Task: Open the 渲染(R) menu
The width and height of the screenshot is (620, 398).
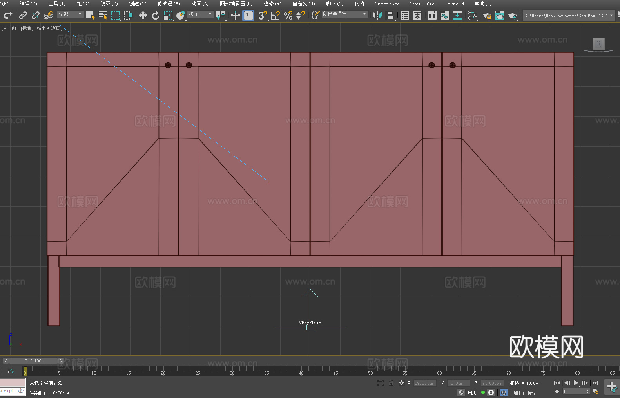Action: point(272,4)
